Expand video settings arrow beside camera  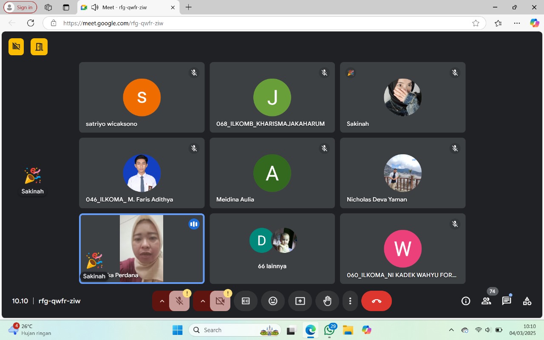[x=203, y=301]
